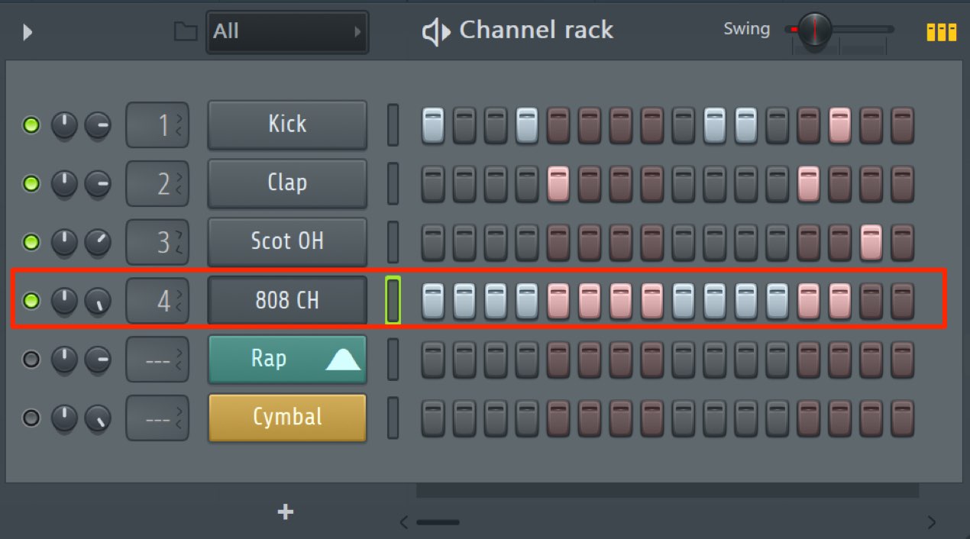Open the graph editor bars icon
The width and height of the screenshot is (970, 539).
(941, 31)
